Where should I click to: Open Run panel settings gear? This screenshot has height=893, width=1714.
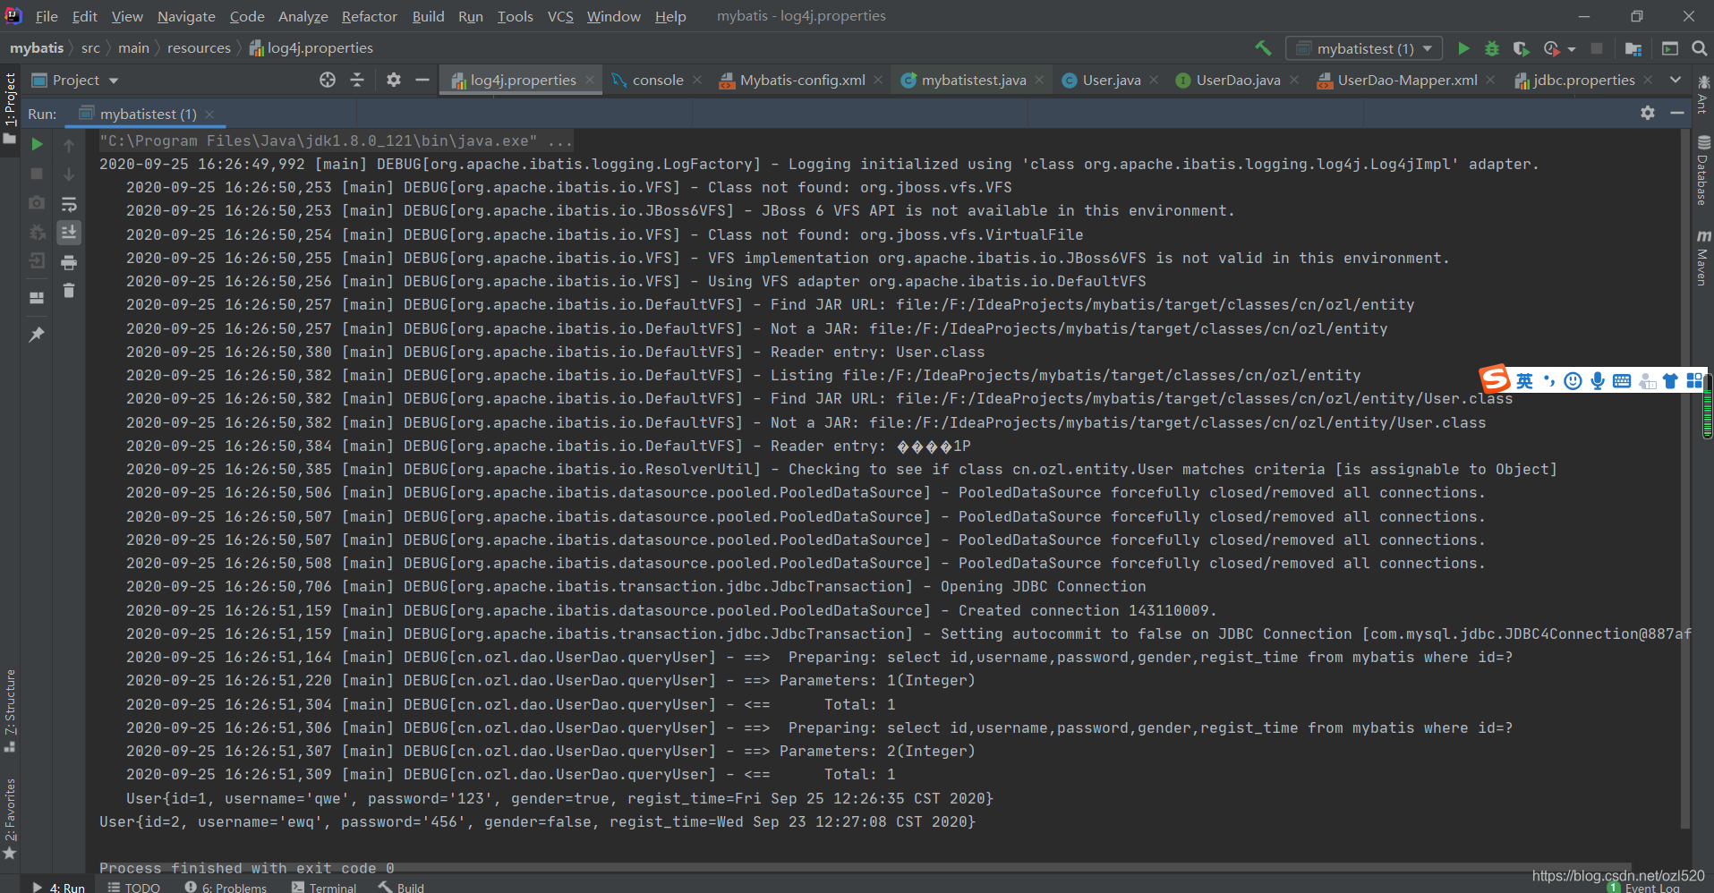click(x=1648, y=113)
